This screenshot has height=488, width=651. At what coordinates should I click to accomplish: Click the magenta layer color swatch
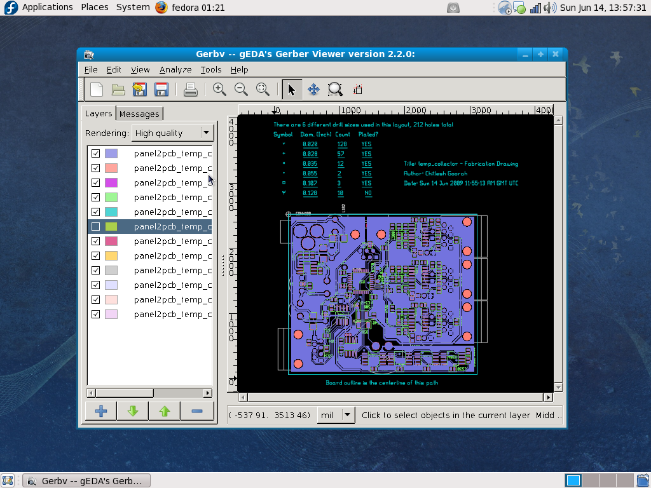(x=111, y=182)
